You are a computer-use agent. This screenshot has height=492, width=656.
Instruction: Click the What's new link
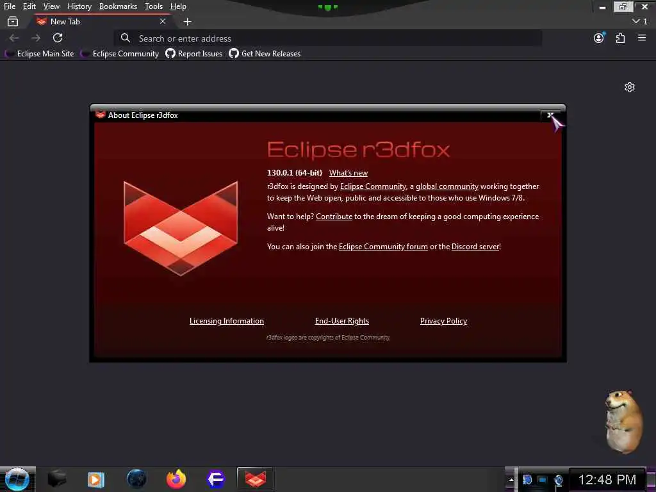tap(348, 173)
